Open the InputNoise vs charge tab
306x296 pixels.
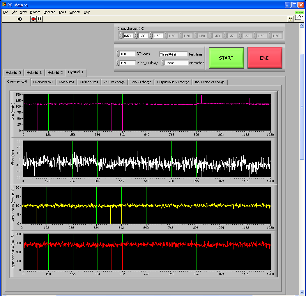(x=210, y=82)
